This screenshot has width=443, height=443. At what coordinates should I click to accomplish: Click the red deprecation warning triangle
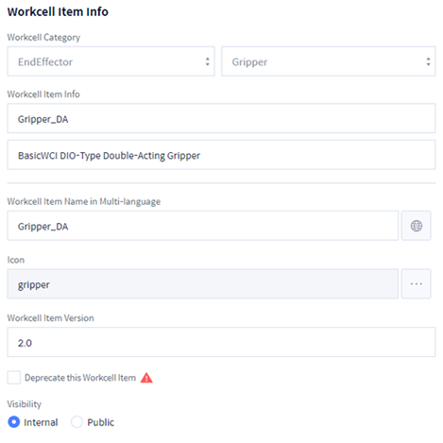pyautogui.click(x=146, y=378)
